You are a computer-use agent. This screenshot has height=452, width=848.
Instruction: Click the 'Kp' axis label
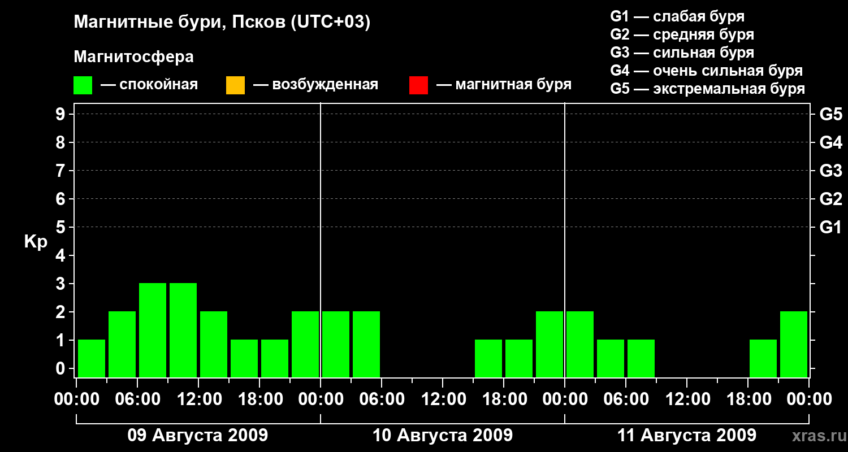point(36,242)
